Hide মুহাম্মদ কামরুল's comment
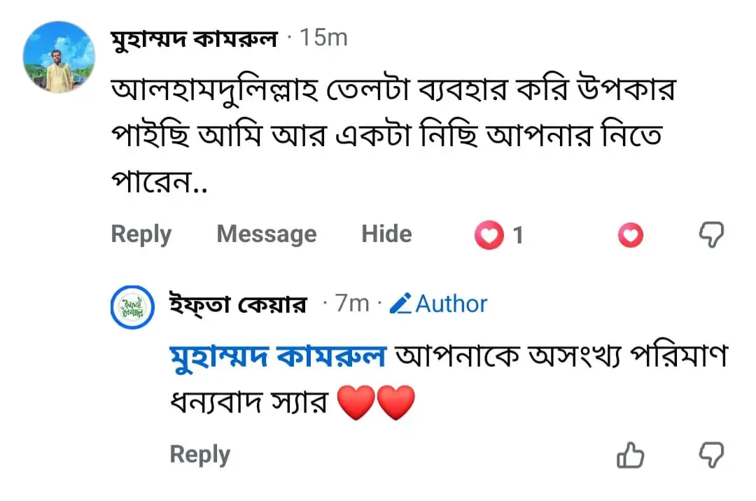 pos(386,234)
